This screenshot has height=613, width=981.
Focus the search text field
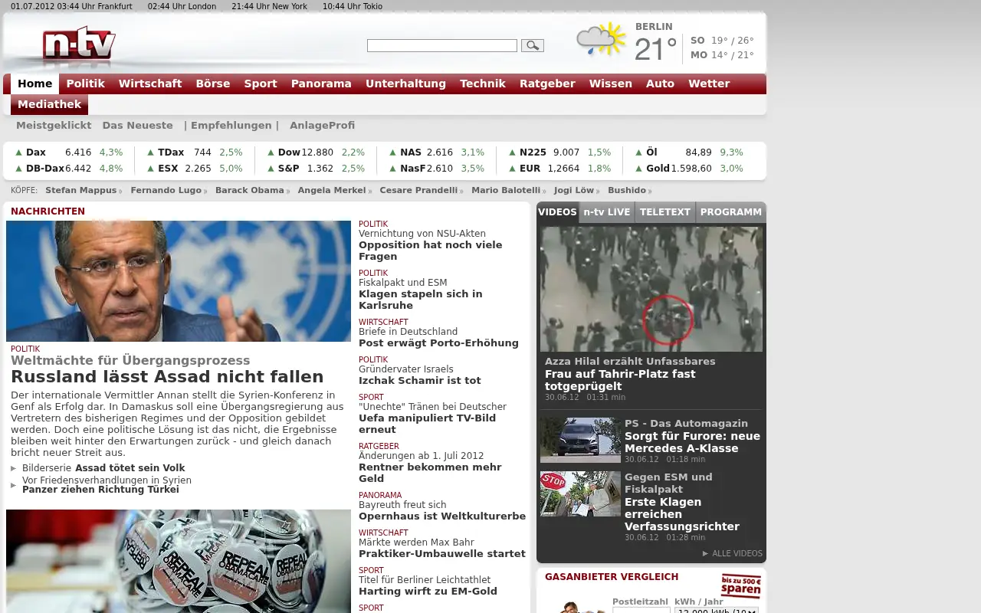(442, 46)
